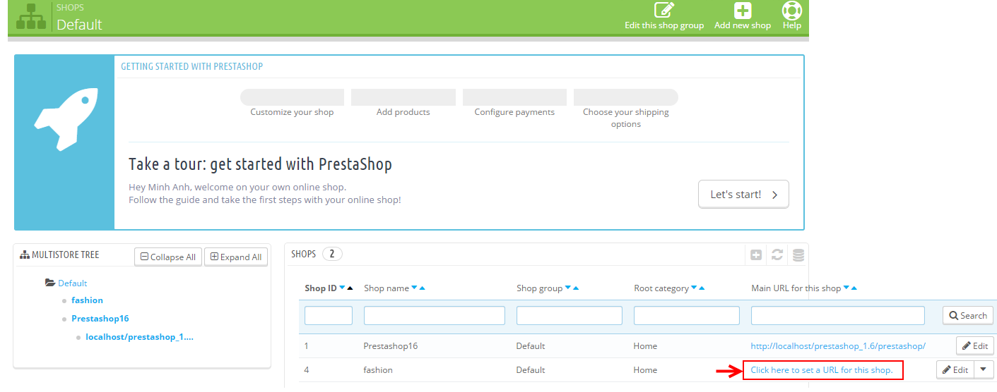Click Collapse All in Multistore Tree
The image size is (997, 392).
pos(168,257)
